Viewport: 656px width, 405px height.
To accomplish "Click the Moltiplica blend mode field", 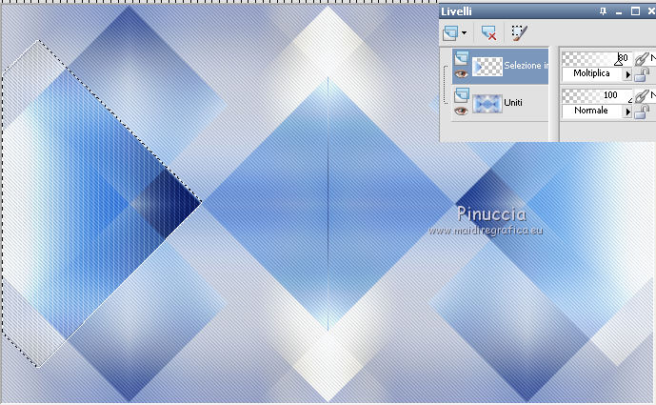I will pos(592,73).
